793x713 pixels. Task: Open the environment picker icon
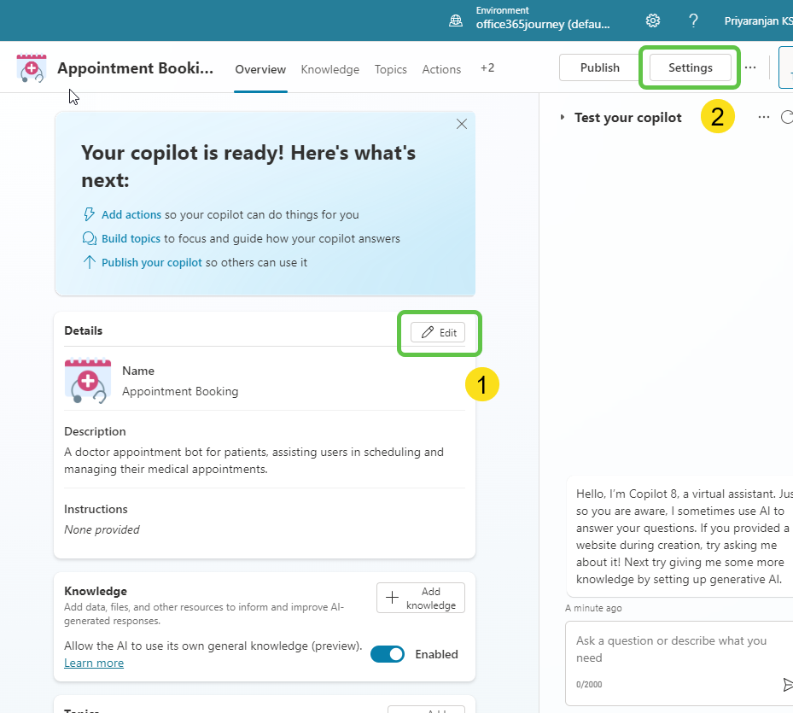pos(457,20)
